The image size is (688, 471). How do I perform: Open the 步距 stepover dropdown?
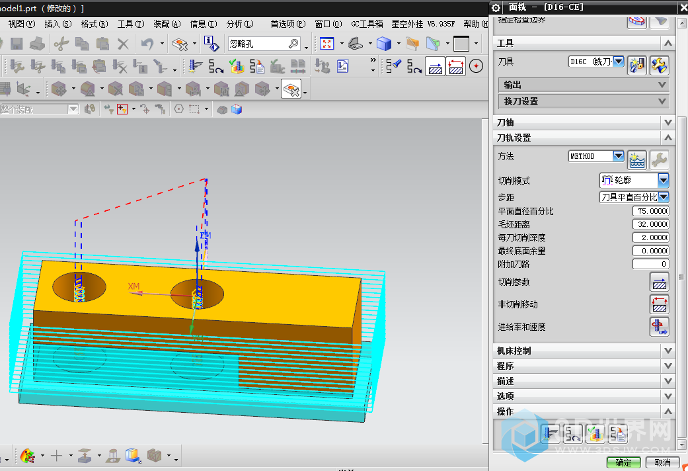tap(664, 197)
